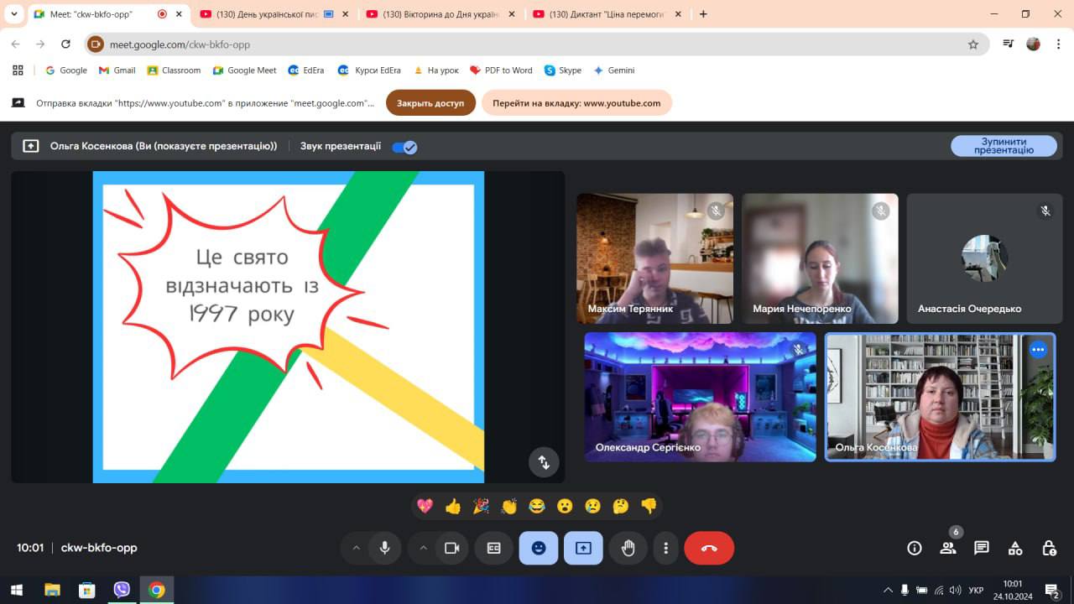The image size is (1074, 604).
Task: Click the Viber icon in taskbar
Action: pyautogui.click(x=122, y=590)
